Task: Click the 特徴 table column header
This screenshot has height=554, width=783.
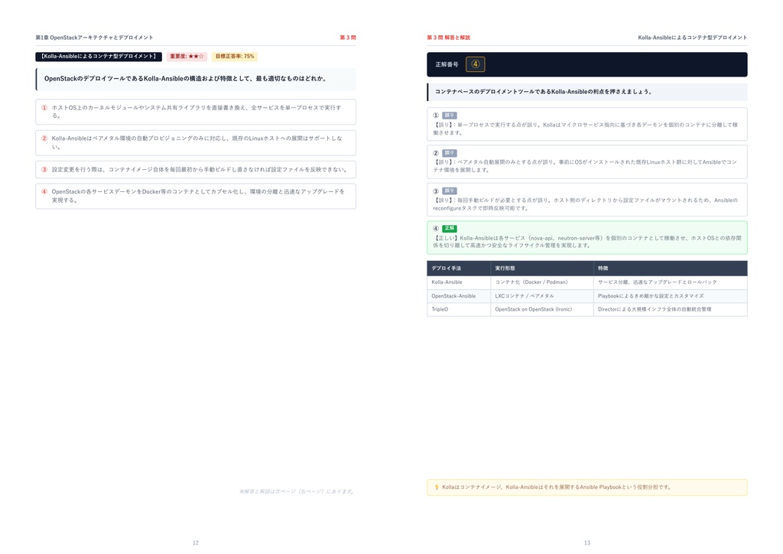Action: coord(670,269)
